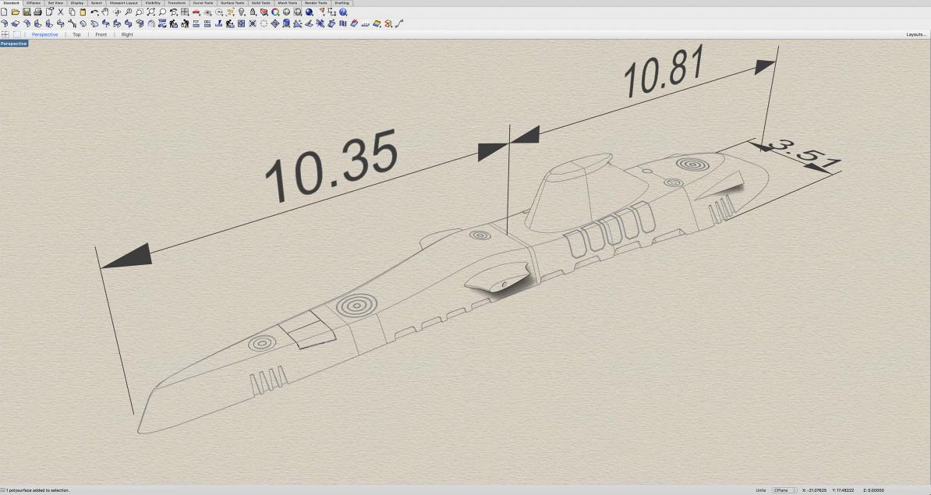Viewport: 931px width, 495px height.
Task: Click the New document icon
Action: [4, 12]
